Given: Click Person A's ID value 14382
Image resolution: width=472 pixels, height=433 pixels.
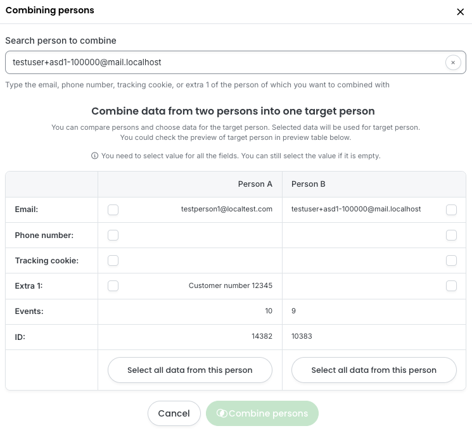Looking at the screenshot, I should (x=262, y=336).
